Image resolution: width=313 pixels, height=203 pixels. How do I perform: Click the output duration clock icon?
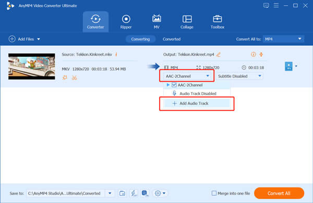(x=244, y=68)
